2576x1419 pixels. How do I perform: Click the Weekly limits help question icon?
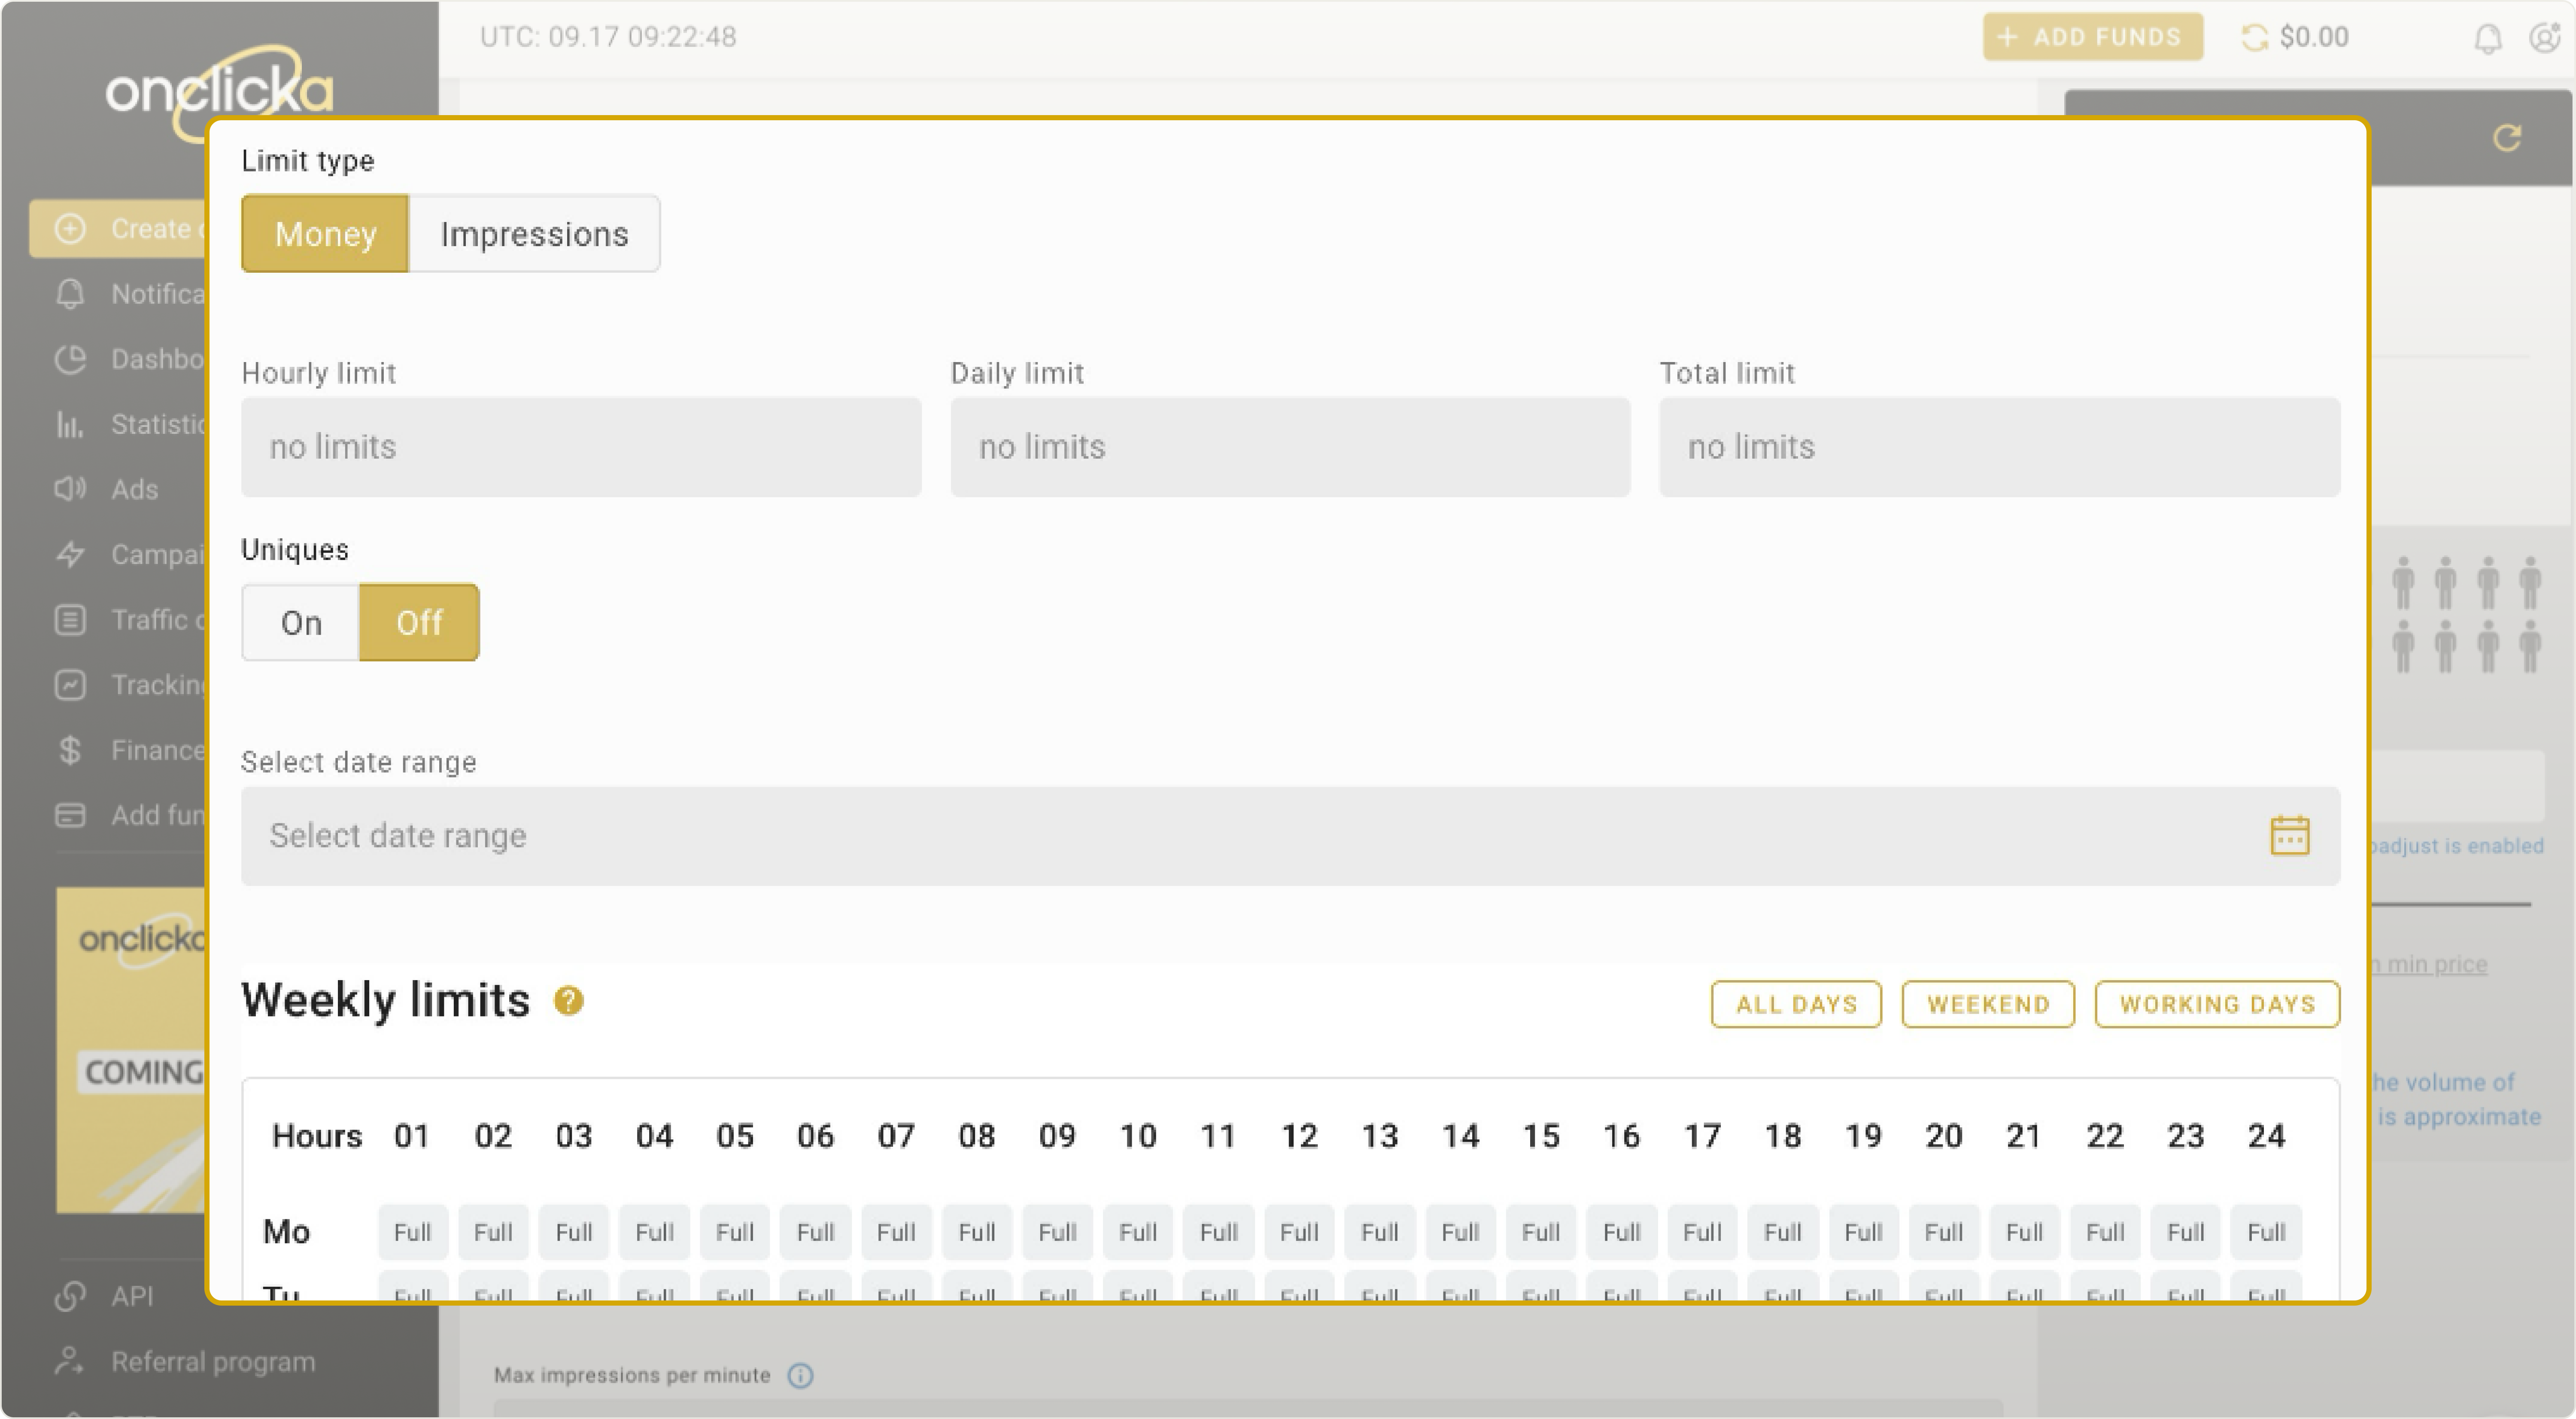click(x=568, y=1001)
